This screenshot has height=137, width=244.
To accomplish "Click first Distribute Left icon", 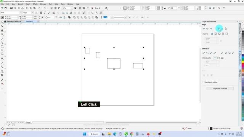I will pos(204,53).
